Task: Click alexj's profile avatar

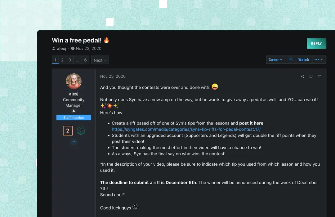Action: click(x=74, y=81)
